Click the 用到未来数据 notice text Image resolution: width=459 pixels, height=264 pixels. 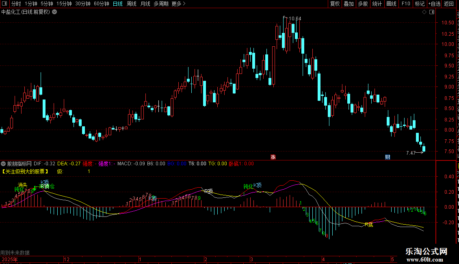(x=15, y=253)
